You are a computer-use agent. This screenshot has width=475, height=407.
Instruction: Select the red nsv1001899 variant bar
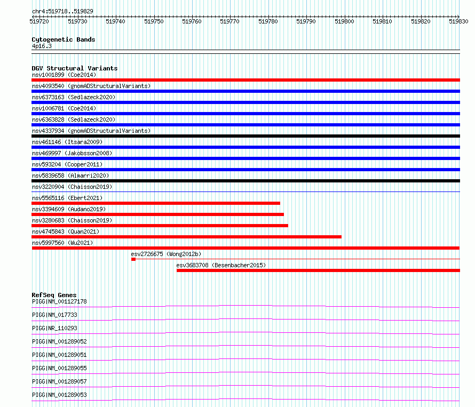pyautogui.click(x=246, y=80)
